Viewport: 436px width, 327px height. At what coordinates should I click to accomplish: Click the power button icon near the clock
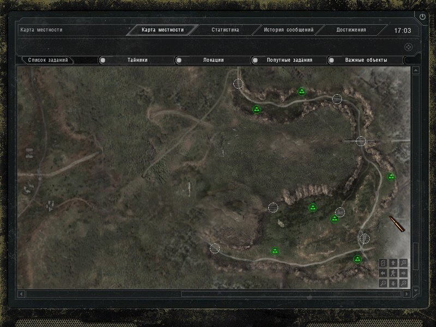point(422,17)
